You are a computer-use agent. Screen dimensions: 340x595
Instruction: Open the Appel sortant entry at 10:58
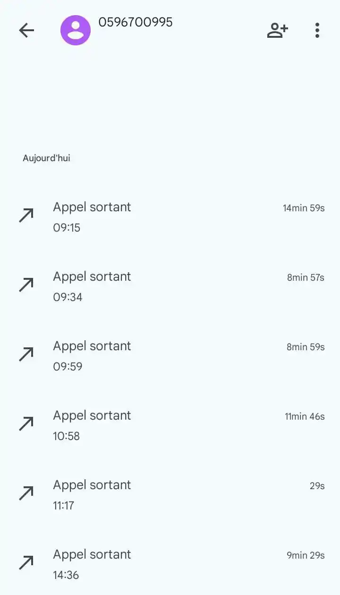tap(170, 425)
